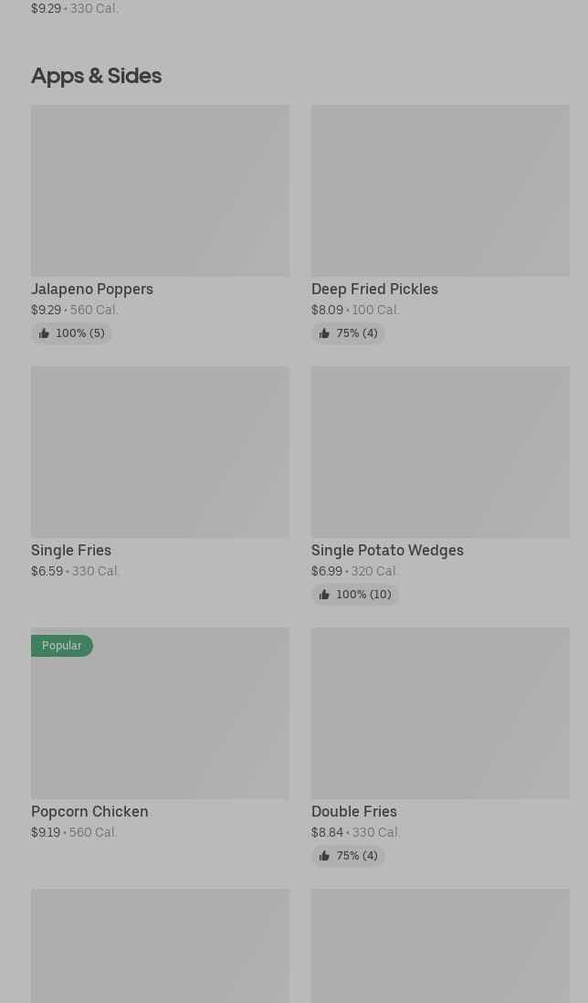Viewport: 588px width, 1003px height.
Task: Click the Apps & Sides section heading
Action: click(x=96, y=75)
